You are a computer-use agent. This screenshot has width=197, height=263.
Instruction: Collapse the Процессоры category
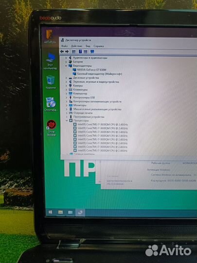pos(67,120)
